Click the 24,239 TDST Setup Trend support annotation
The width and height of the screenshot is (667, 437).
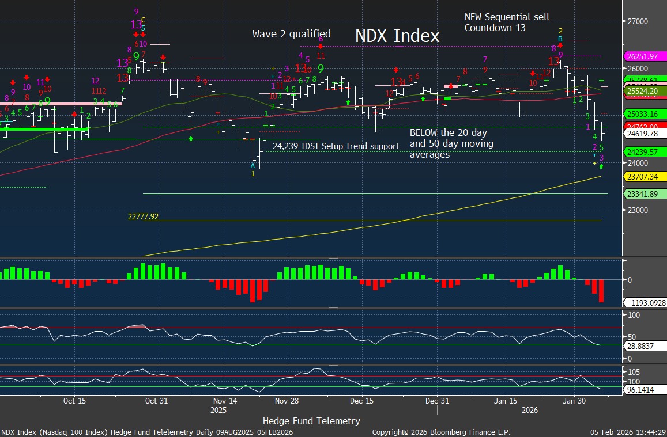336,146
